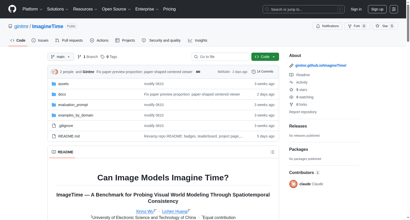Open the main branch selector dropdown
The height and width of the screenshot is (220, 410).
tap(61, 57)
